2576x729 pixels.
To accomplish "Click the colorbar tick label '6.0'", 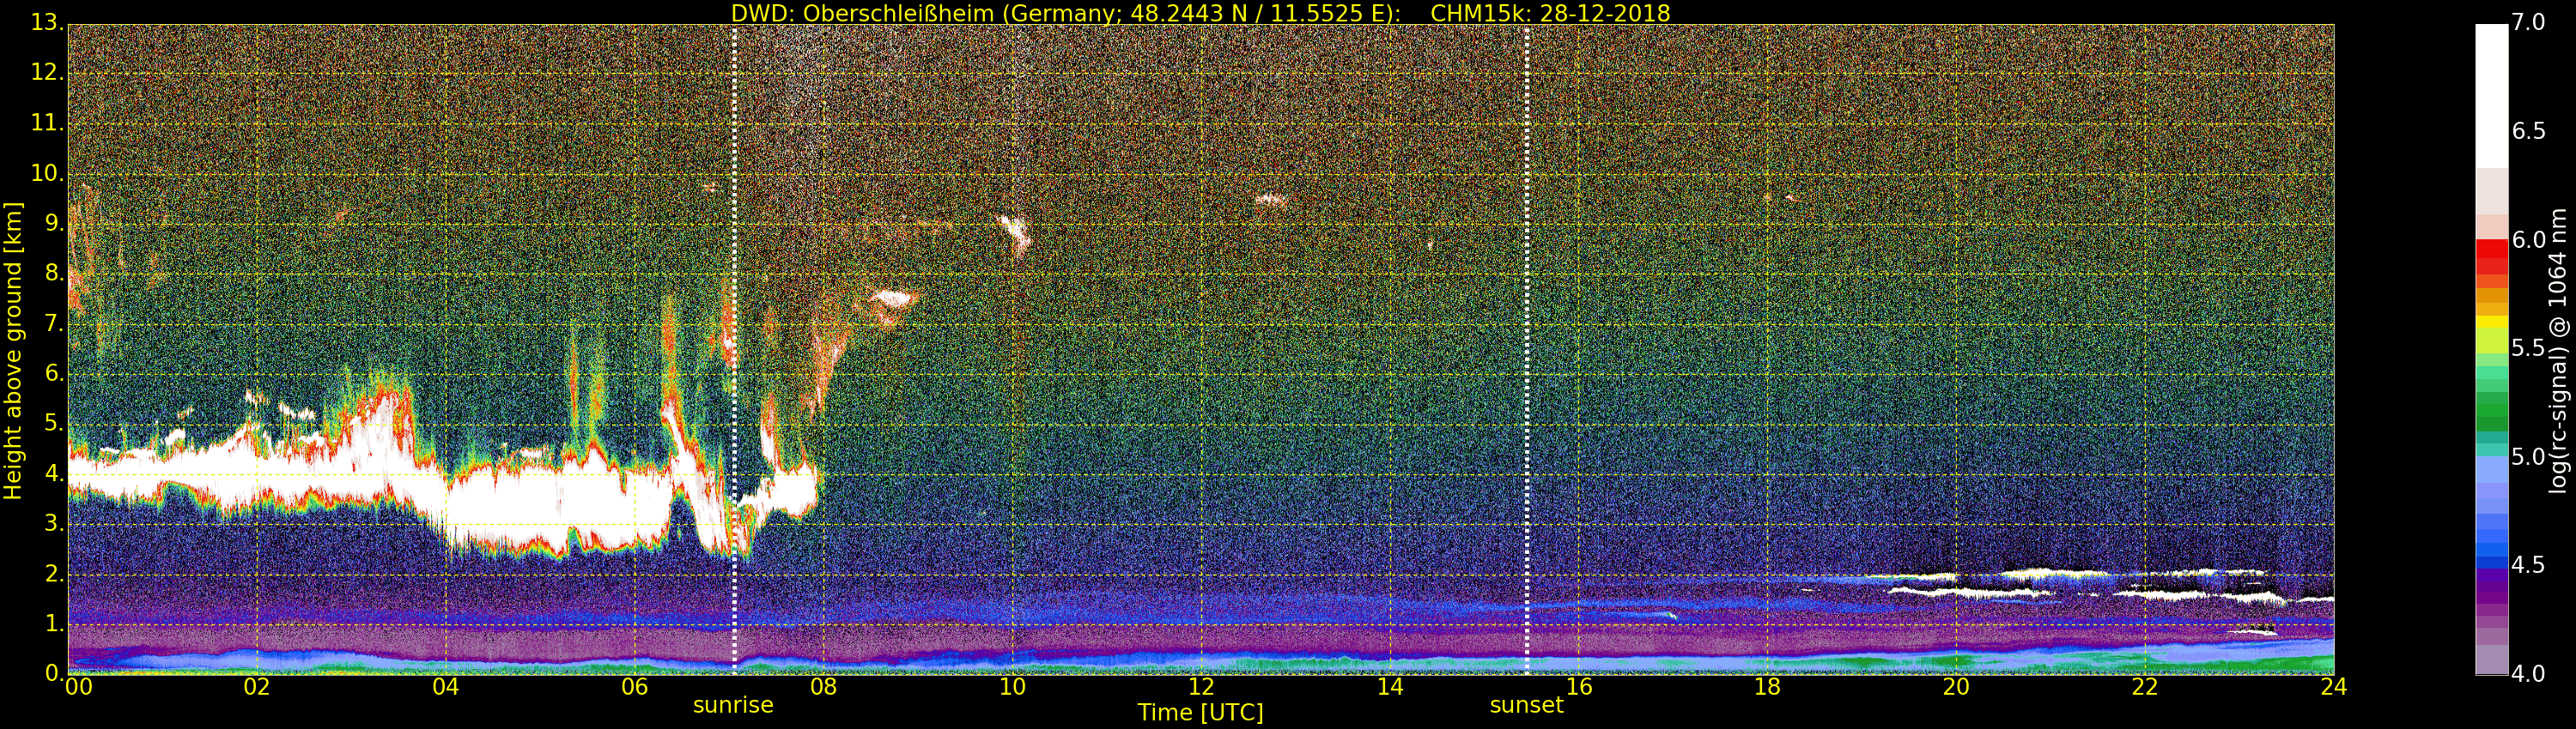I will point(2528,239).
